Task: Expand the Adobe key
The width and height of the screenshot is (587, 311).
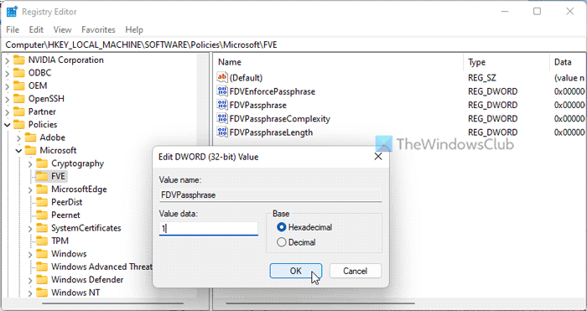Action: tap(18, 137)
